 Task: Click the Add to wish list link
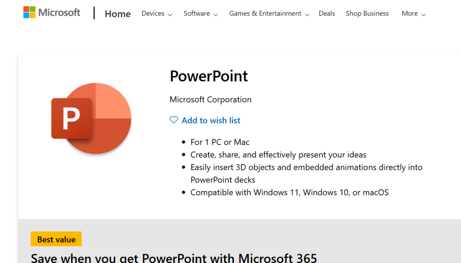click(x=211, y=120)
